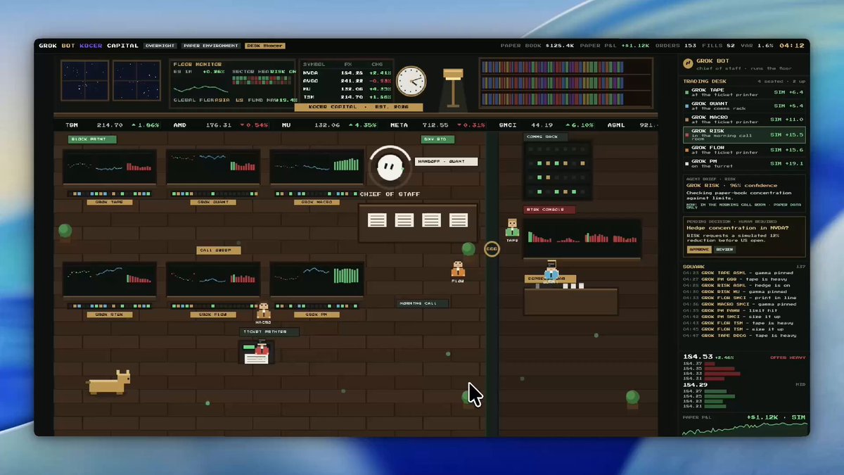Click the pixel dog on the floor
Viewport: 844px width, 475px height.
pyautogui.click(x=109, y=382)
